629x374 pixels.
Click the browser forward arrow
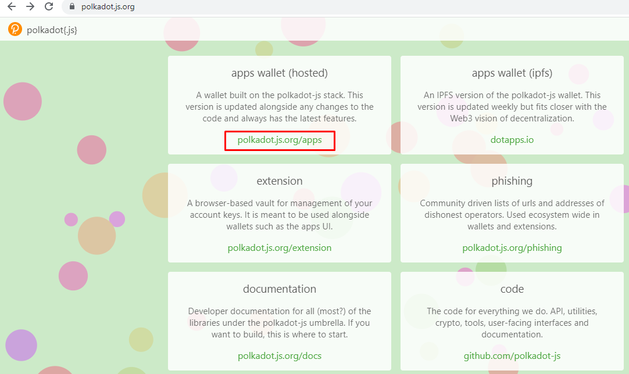click(x=30, y=6)
